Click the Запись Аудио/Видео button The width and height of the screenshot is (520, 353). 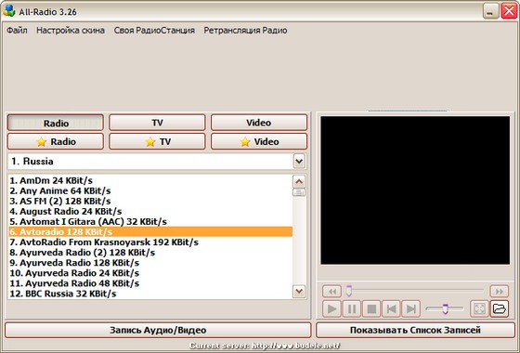(x=158, y=330)
